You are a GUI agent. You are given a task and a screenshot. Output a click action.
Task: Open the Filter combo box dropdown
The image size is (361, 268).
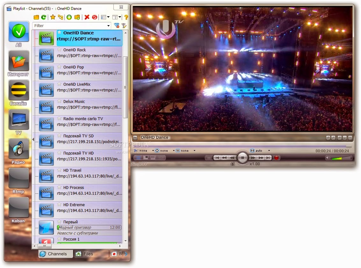tap(108, 25)
